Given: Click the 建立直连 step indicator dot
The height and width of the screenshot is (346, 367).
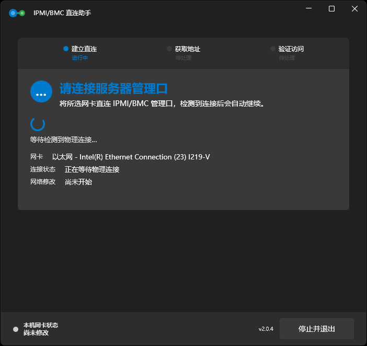Looking at the screenshot, I should [66, 49].
